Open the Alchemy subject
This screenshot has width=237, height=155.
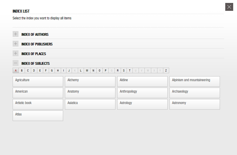(x=90, y=81)
